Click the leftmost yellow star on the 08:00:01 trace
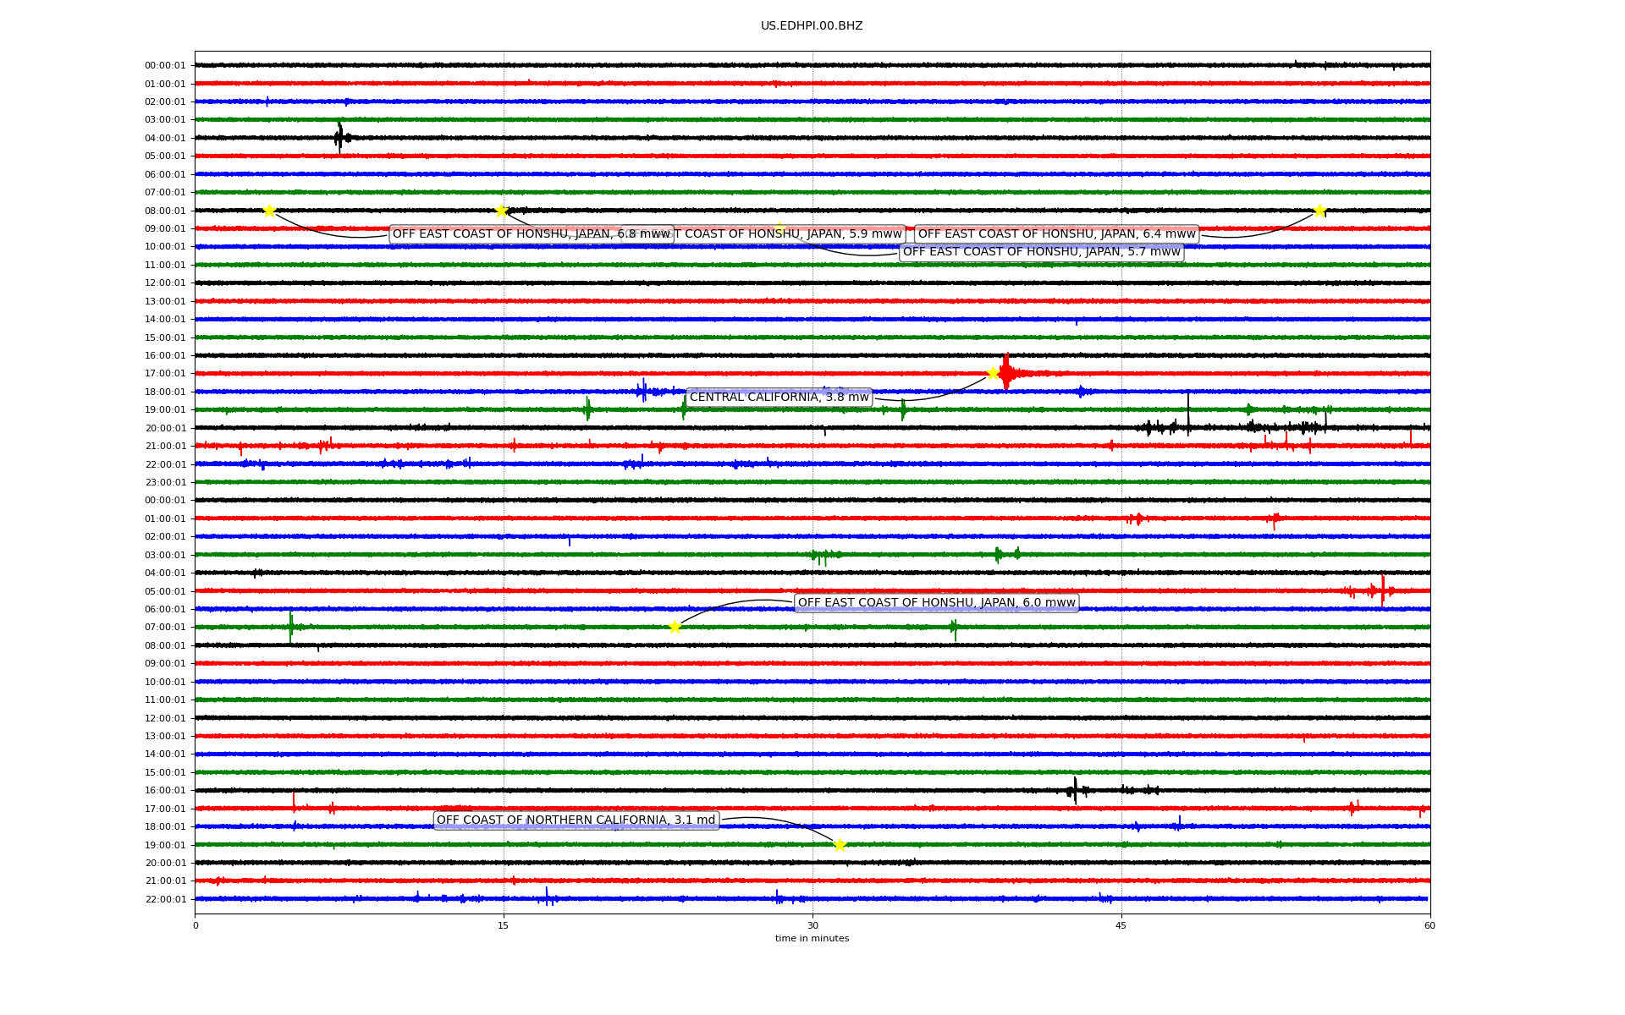This screenshot has width=1625, height=1015. 269,211
